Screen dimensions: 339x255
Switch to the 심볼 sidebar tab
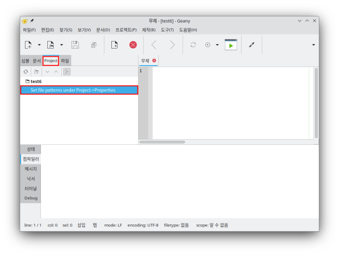[25, 61]
